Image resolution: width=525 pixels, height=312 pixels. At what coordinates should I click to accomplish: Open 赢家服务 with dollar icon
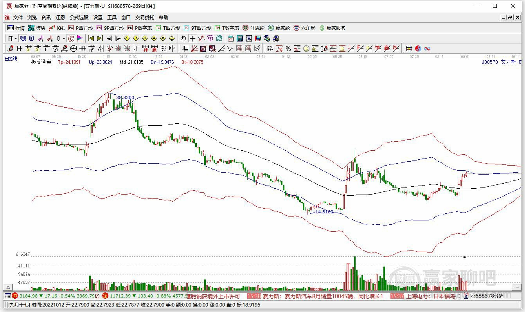[333, 28]
